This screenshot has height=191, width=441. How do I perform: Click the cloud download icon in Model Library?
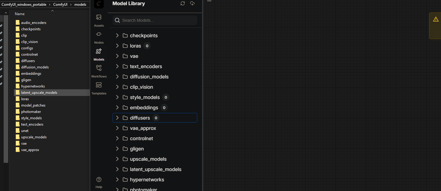192,3
